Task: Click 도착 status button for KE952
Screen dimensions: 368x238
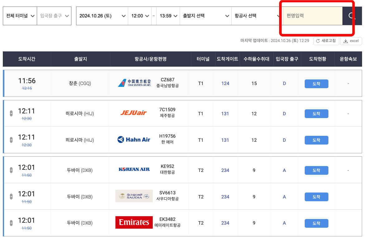Action: 316,170
